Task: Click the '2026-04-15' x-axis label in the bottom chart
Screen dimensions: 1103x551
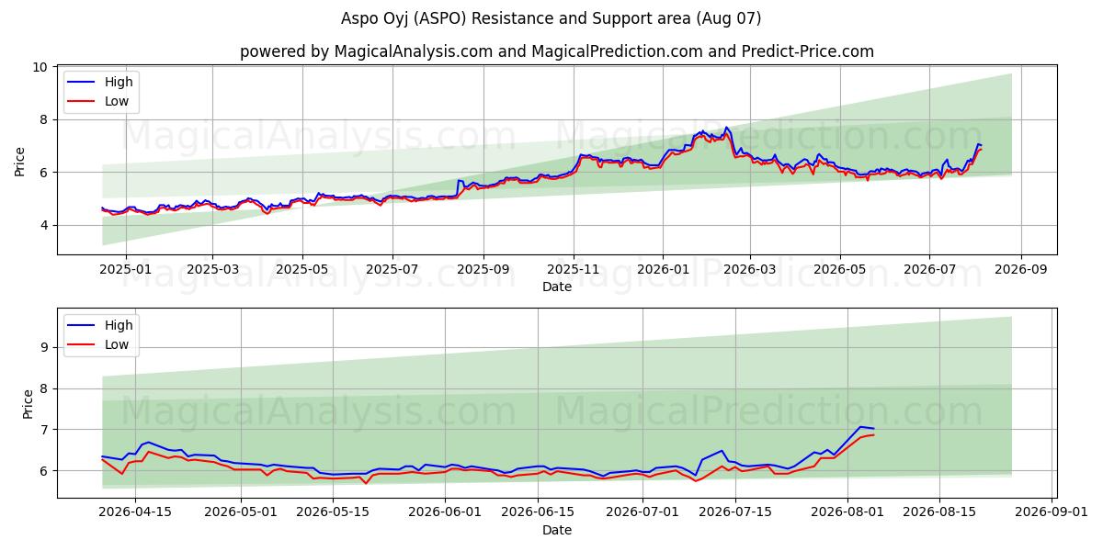Action: pos(135,513)
